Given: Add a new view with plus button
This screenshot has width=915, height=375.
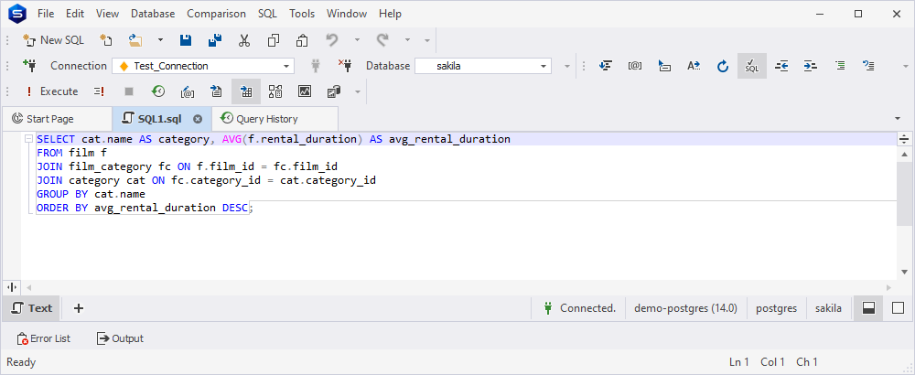Looking at the screenshot, I should pos(79,308).
